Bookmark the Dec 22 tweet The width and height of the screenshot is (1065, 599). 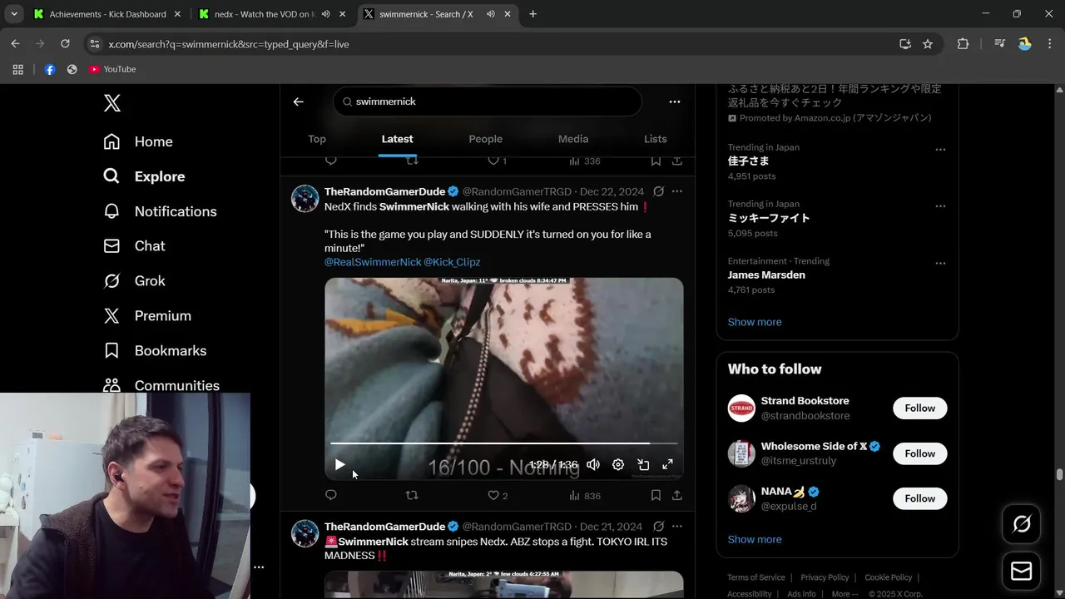pos(656,495)
